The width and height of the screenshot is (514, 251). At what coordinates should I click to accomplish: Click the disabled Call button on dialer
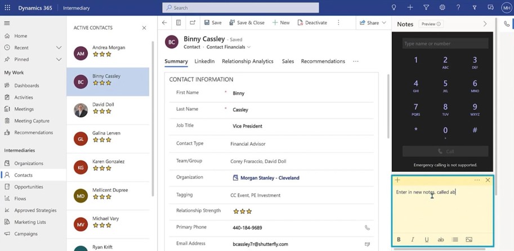(x=445, y=151)
